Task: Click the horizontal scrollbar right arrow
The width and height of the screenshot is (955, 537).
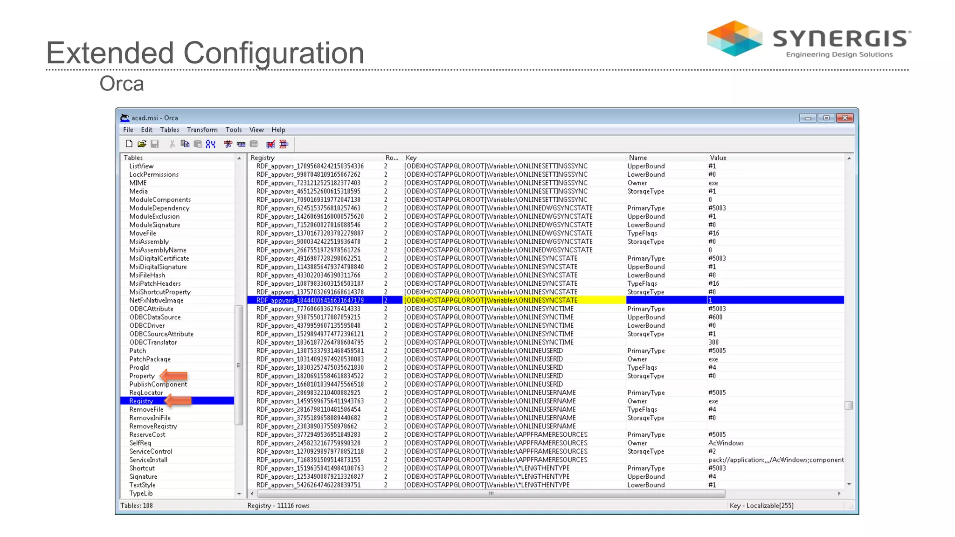Action: pos(839,494)
